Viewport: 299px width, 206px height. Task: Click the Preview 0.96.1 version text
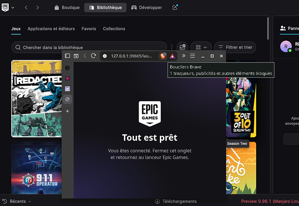[x=270, y=201]
